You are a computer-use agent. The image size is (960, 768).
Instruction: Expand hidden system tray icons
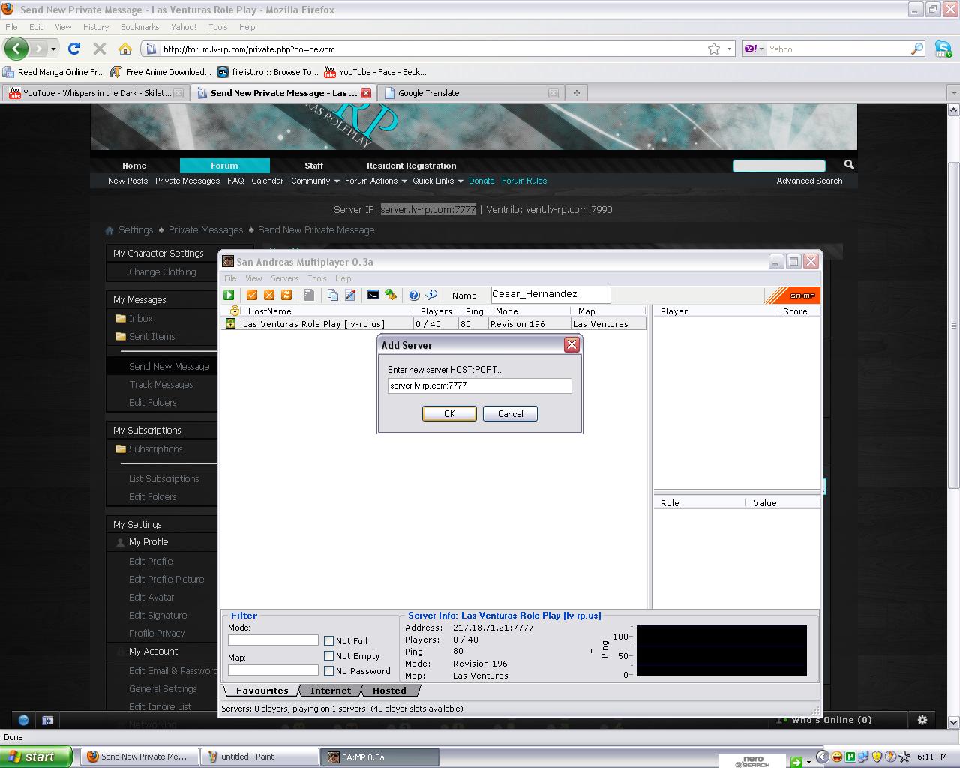coord(822,757)
